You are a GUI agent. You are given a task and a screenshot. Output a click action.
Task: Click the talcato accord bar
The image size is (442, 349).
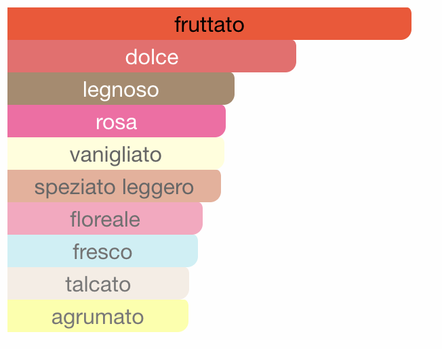(98, 283)
